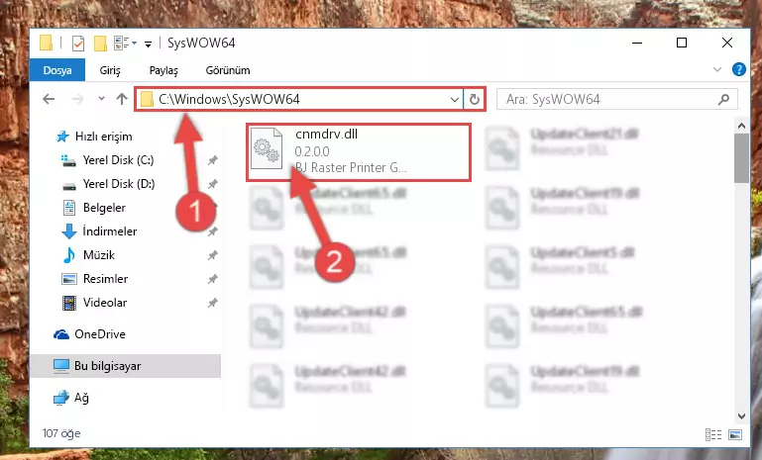This screenshot has height=460, width=762.
Task: Click the scroll down arrow of file list
Action: (x=741, y=415)
